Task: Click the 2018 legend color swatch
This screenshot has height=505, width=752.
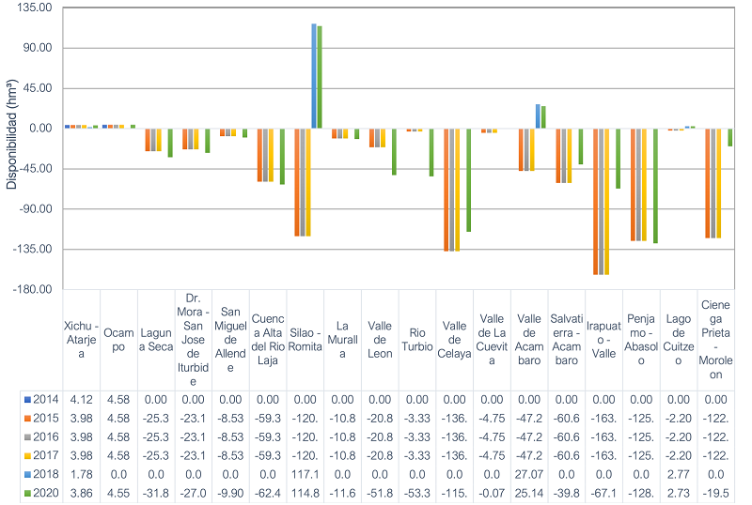Action: [x=26, y=471]
